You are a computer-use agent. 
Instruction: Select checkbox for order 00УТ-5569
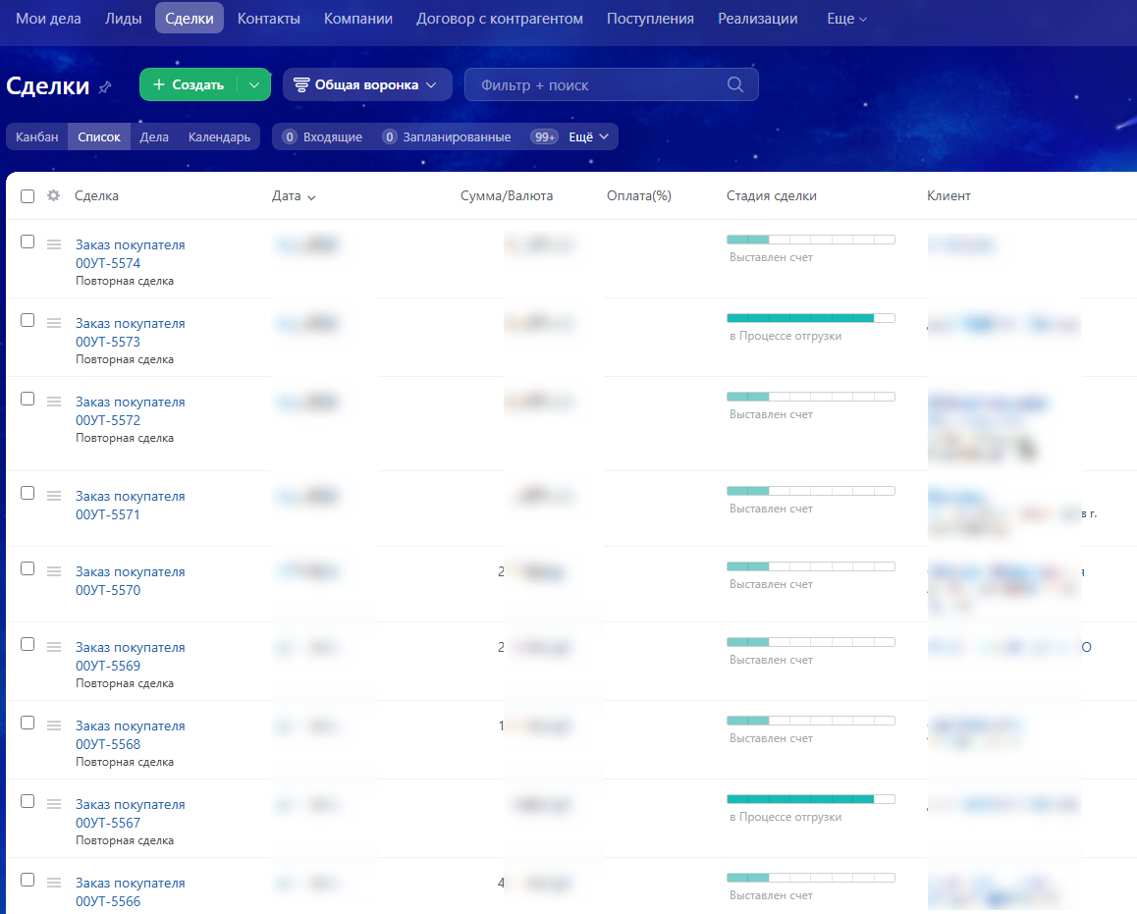pyautogui.click(x=27, y=644)
